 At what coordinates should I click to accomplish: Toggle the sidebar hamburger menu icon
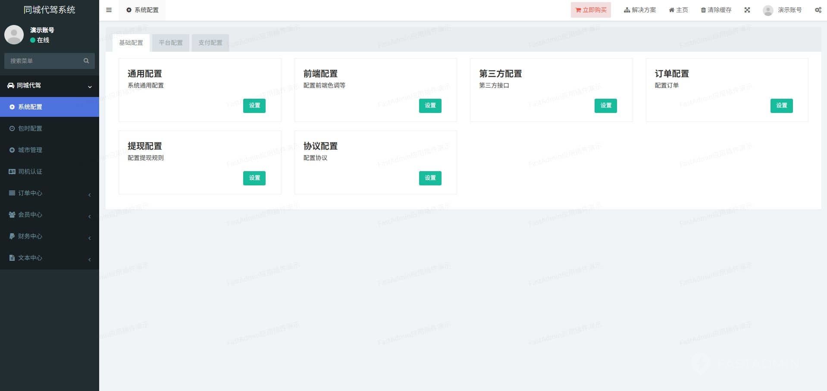[x=109, y=10]
